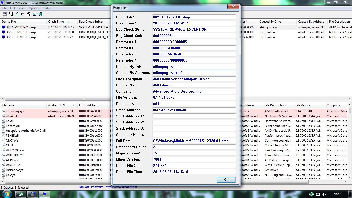Sort lower pane by Filename column

point(23,105)
